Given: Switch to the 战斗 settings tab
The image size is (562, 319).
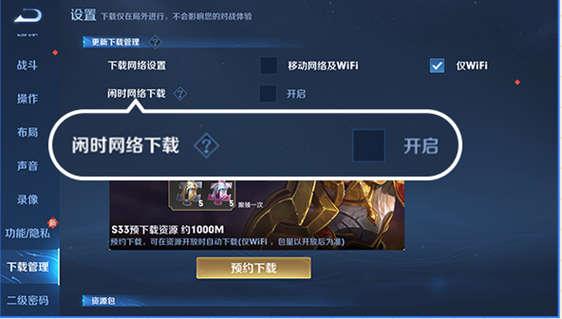Looking at the screenshot, I should [x=27, y=65].
